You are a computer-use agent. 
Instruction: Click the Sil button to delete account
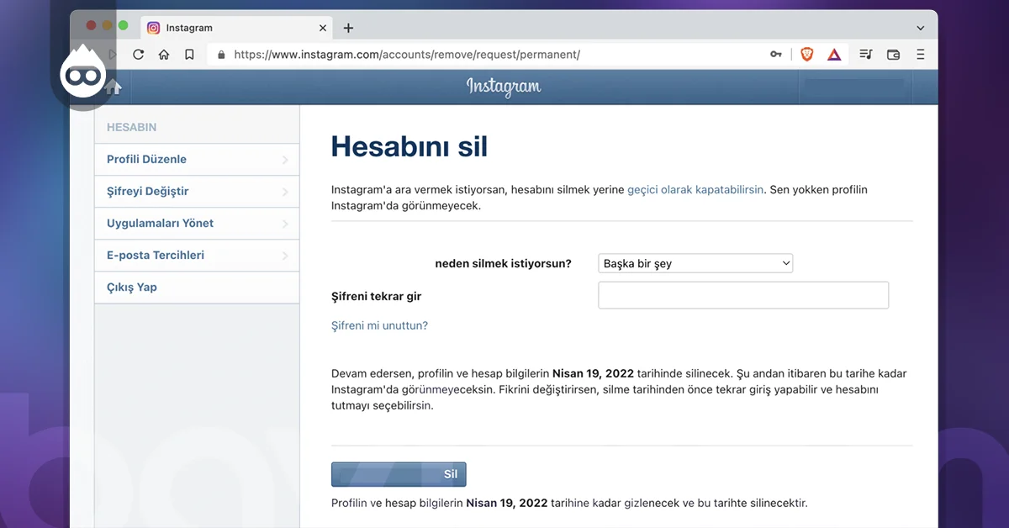(x=399, y=473)
